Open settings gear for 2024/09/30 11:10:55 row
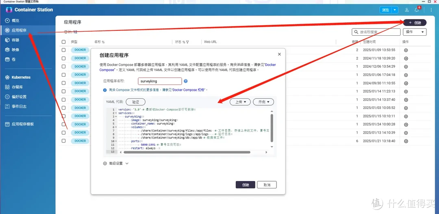This screenshot has height=214, width=439. click(406, 83)
